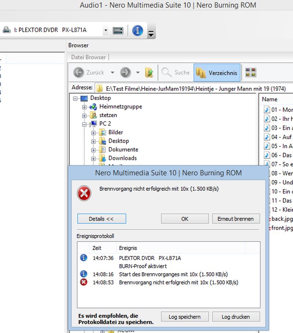Select PC 2 in the tree
This screenshot has width=293, height=333.
coord(105,124)
